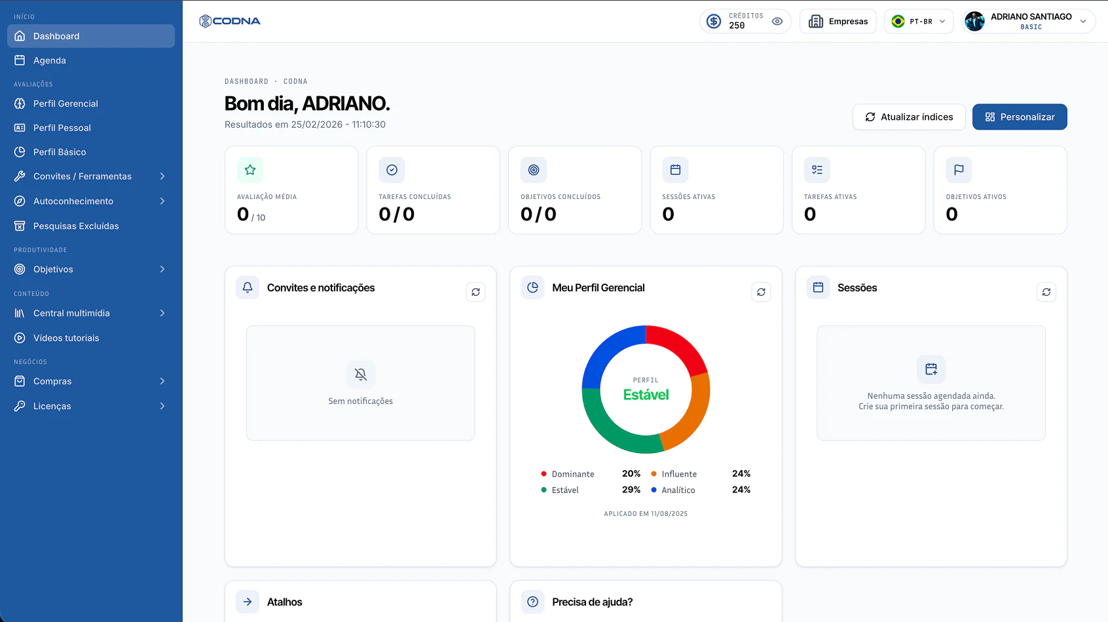Image resolution: width=1108 pixels, height=622 pixels.
Task: Refresh the Sessões card
Action: coord(1046,292)
